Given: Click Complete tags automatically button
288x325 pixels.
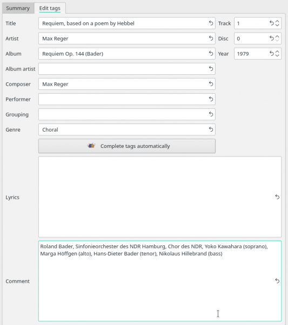Looking at the screenshot, I should click(x=127, y=146).
